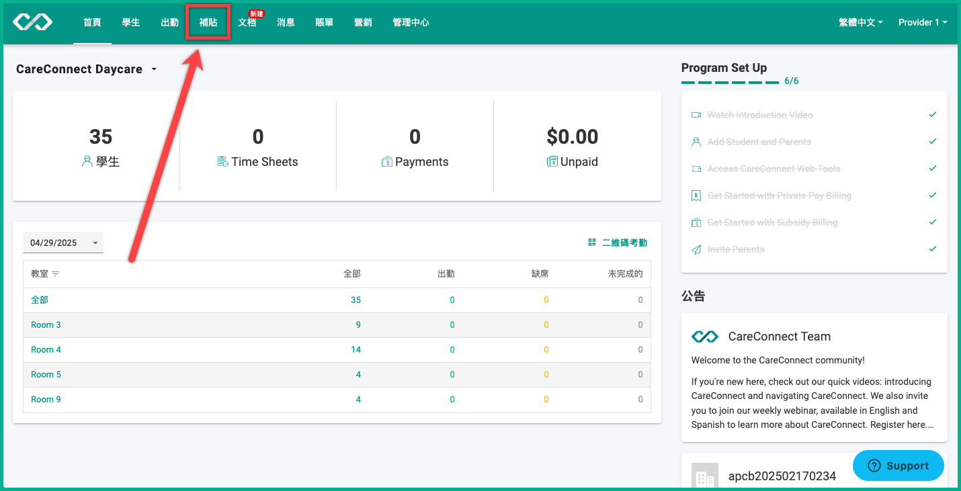This screenshot has height=491, width=961.
Task: Expand the CareConnect Daycare center selector
Action: click(x=87, y=69)
